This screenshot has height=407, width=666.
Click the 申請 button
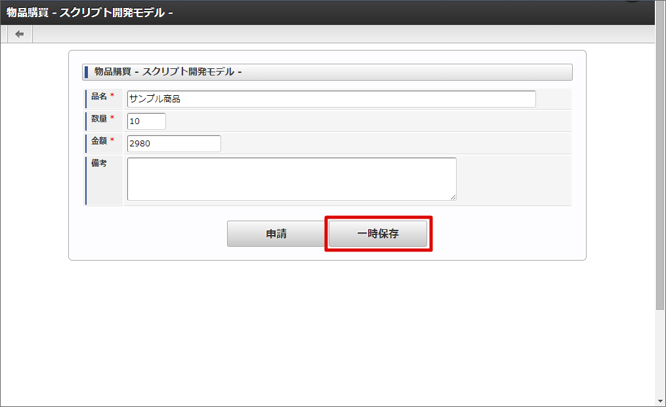pos(276,234)
